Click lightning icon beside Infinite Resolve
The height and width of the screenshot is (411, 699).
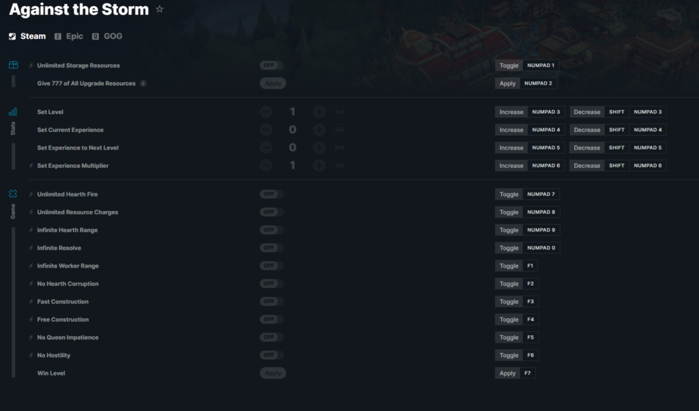31,248
